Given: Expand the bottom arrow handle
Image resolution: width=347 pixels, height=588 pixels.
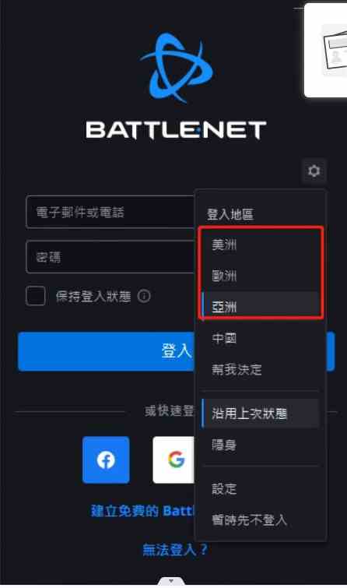Looking at the screenshot, I should [x=171, y=581].
